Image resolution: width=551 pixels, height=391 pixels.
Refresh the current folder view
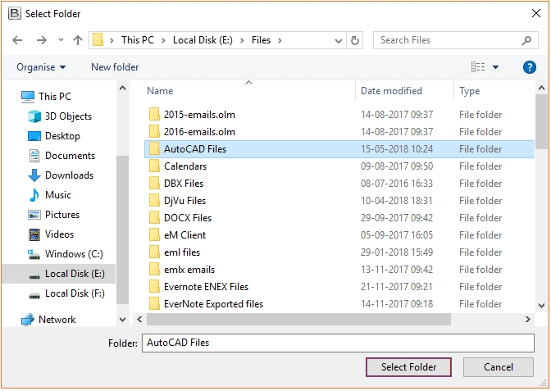pyautogui.click(x=355, y=40)
